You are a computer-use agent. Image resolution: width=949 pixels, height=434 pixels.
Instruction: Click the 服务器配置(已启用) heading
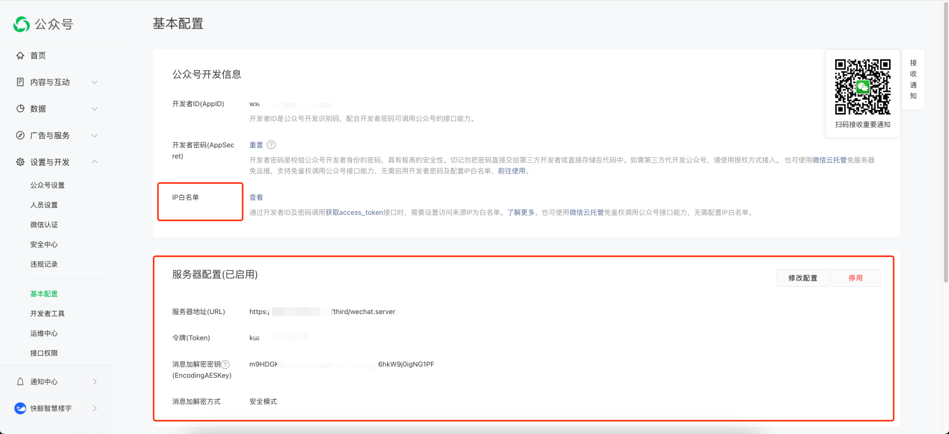click(215, 274)
